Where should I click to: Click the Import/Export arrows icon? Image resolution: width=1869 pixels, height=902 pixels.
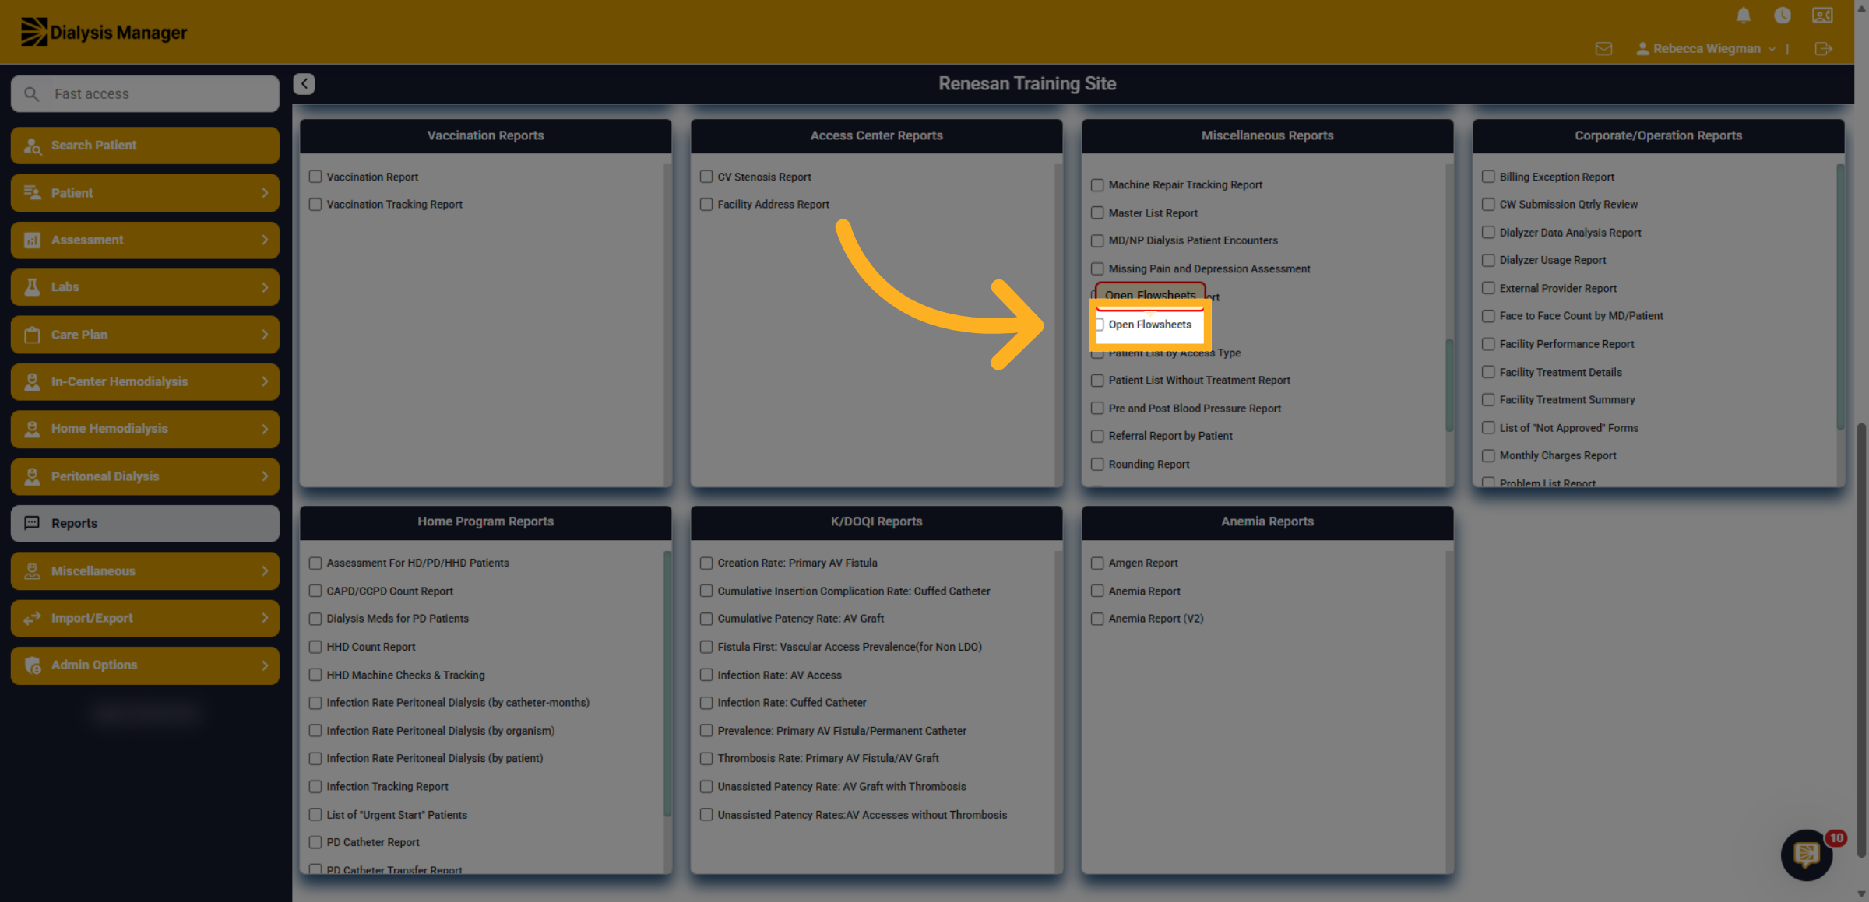[x=33, y=618]
